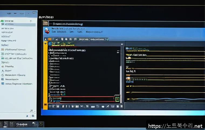Click the window icon left of title bar
Image resolution: width=205 pixels, height=130 pixels.
point(45,24)
